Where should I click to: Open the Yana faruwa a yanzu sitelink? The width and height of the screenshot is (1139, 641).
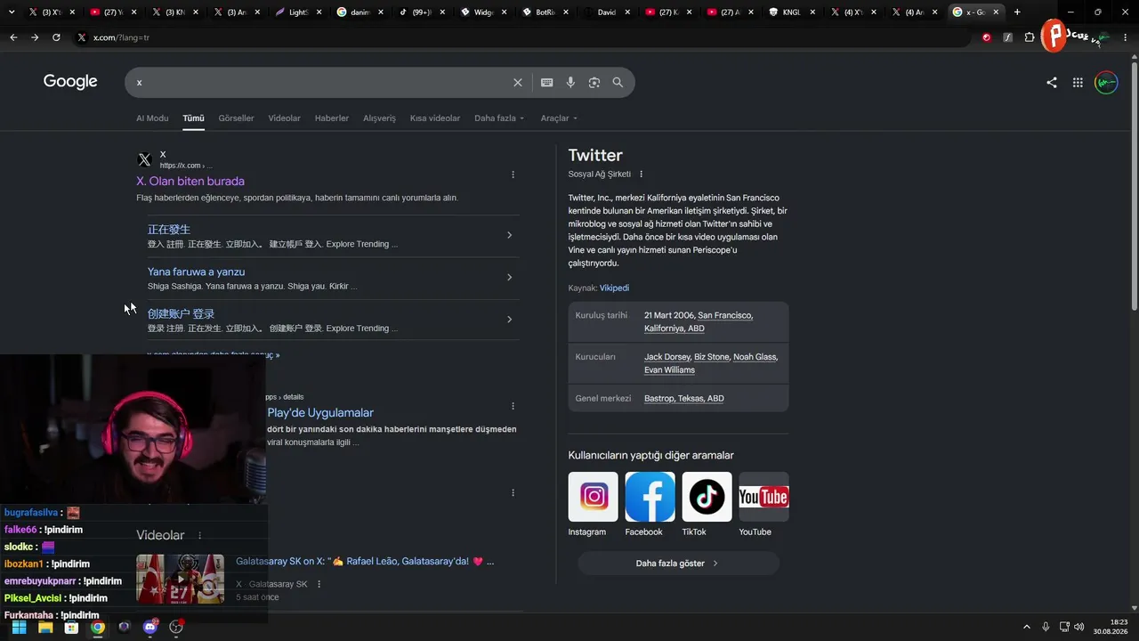pos(196,272)
